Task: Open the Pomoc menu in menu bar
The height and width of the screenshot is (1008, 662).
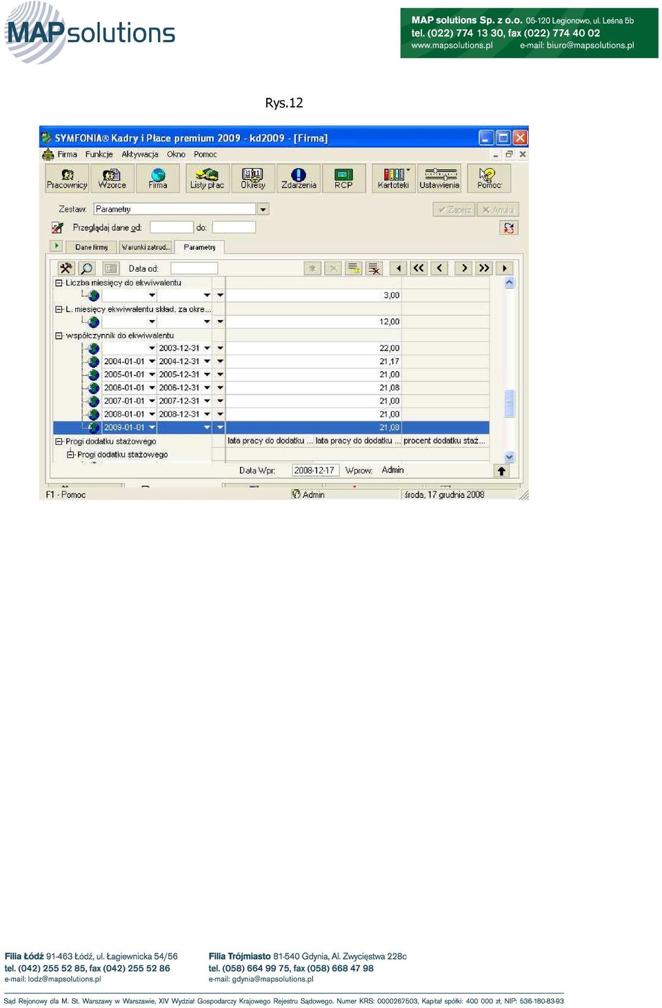Action: [205, 155]
